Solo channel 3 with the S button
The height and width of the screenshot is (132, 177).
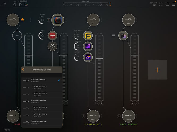tap(101, 103)
